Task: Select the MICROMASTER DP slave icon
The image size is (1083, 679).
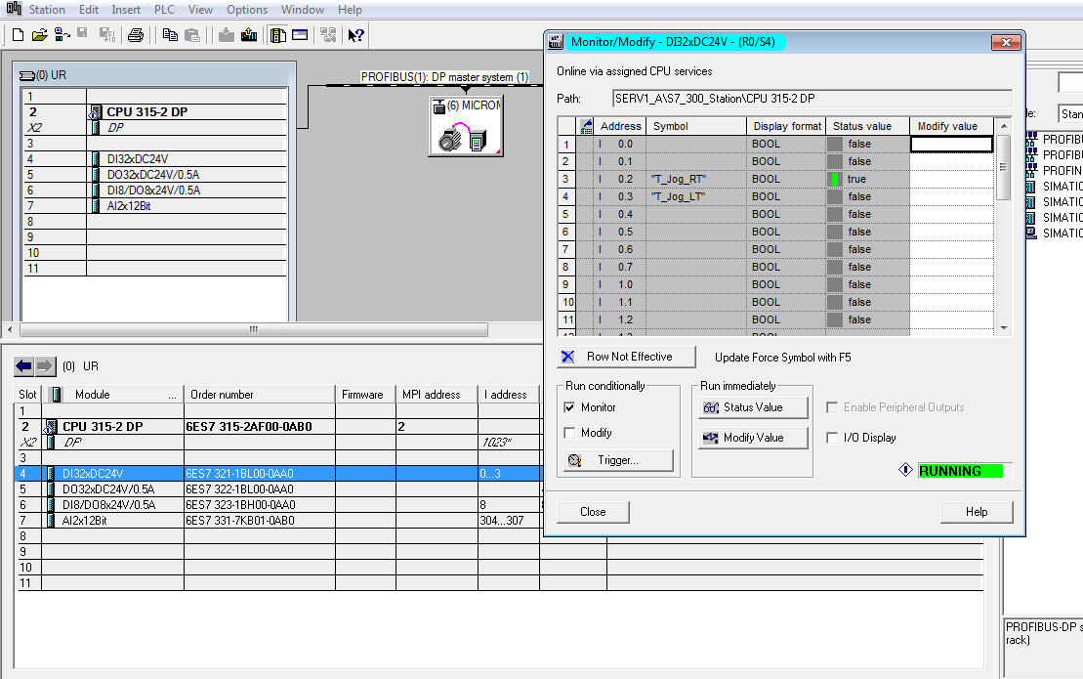Action: tap(466, 126)
